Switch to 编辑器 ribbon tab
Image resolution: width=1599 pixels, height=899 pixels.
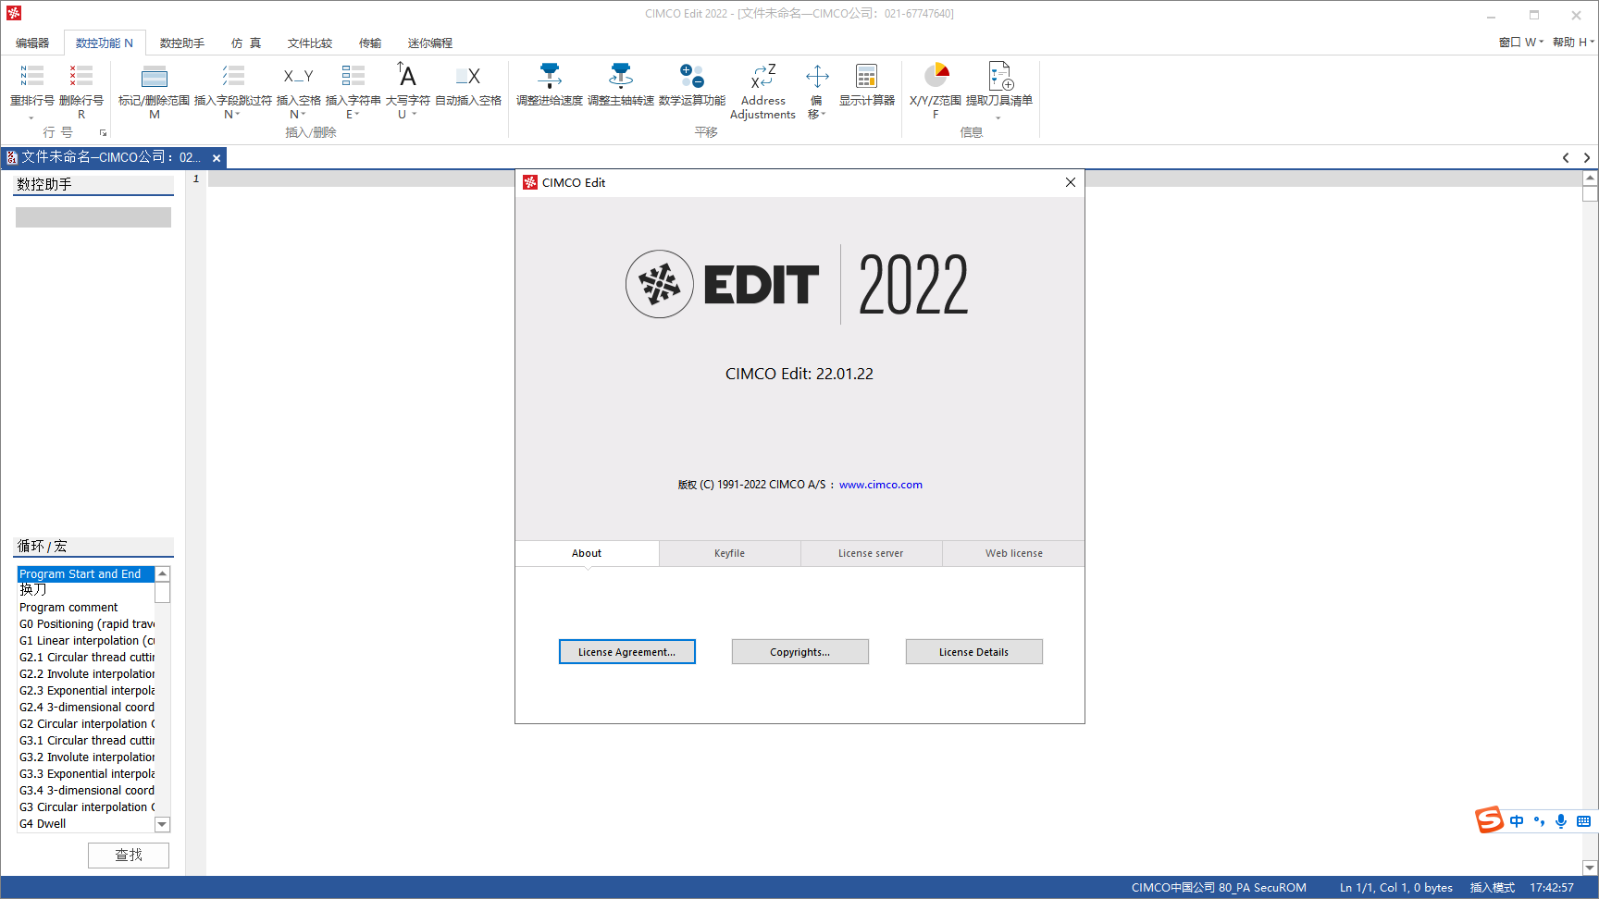32,43
